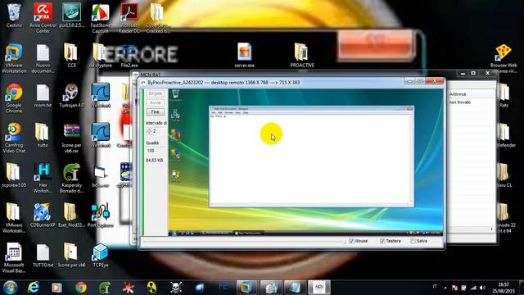Click the remote desktop's Network icon
The width and height of the screenshot is (524, 295).
tap(176, 116)
